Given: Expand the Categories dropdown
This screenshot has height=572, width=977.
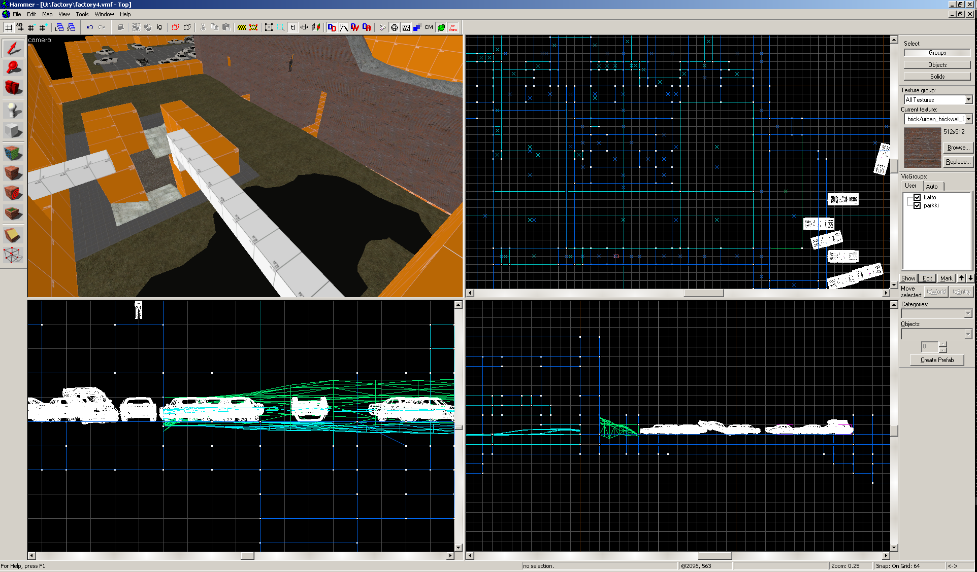Looking at the screenshot, I should pos(967,314).
